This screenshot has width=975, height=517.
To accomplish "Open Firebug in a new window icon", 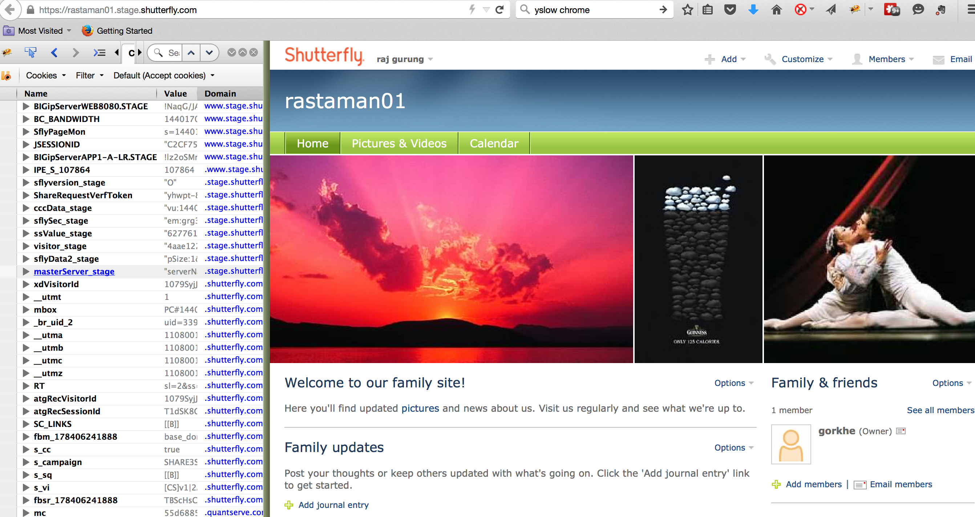I will [243, 53].
